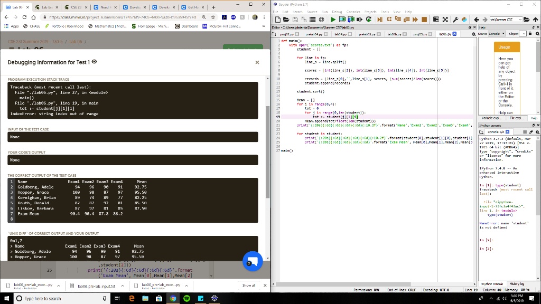Start debugging the file in Spyder
The width and height of the screenshot is (541, 304).
pyautogui.click(x=380, y=20)
